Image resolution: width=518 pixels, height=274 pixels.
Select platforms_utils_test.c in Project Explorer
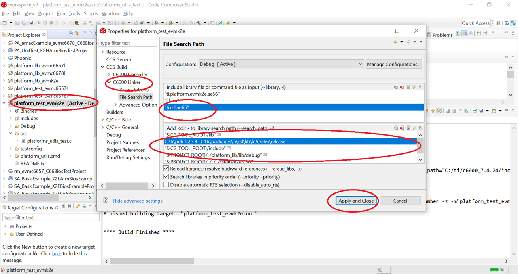pyautogui.click(x=49, y=141)
